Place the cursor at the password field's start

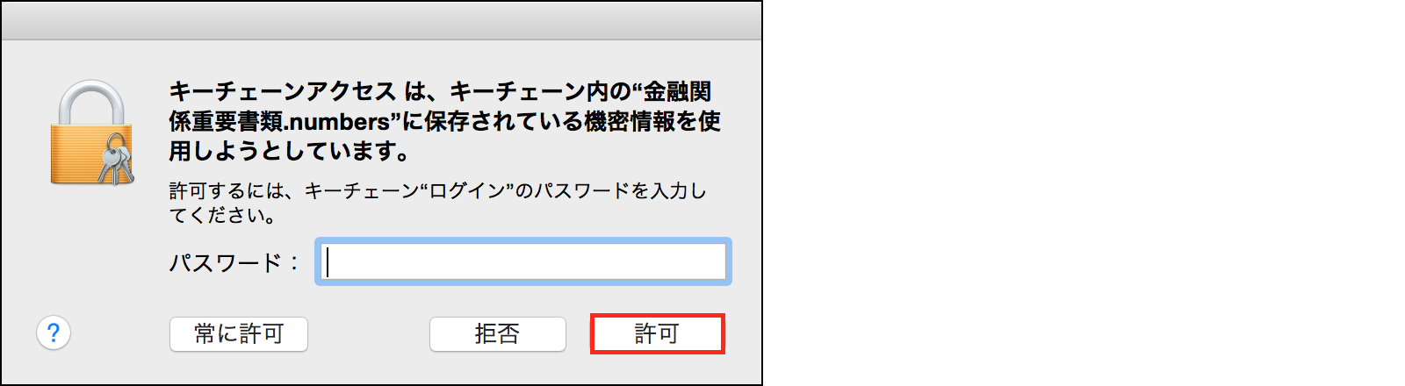[x=328, y=261]
